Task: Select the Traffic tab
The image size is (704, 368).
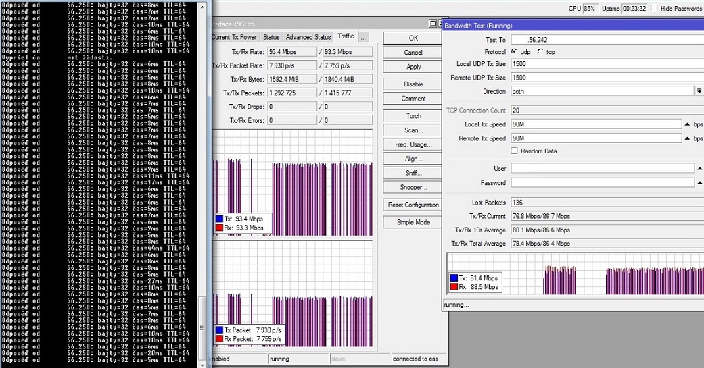Action: pyautogui.click(x=346, y=36)
